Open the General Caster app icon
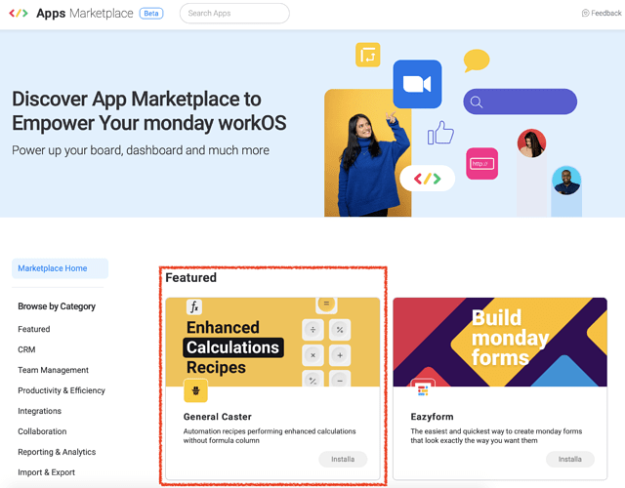625x488 pixels. pyautogui.click(x=195, y=390)
